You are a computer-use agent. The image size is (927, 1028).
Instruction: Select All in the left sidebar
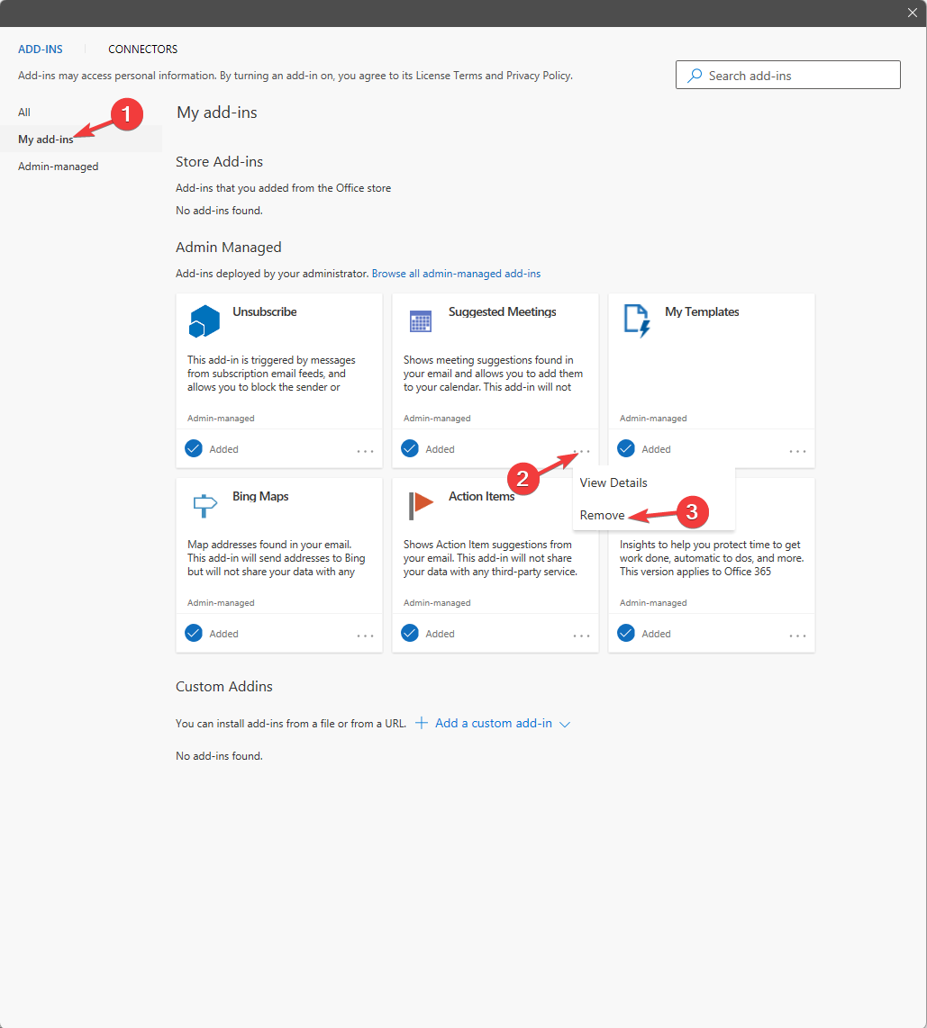(x=24, y=113)
